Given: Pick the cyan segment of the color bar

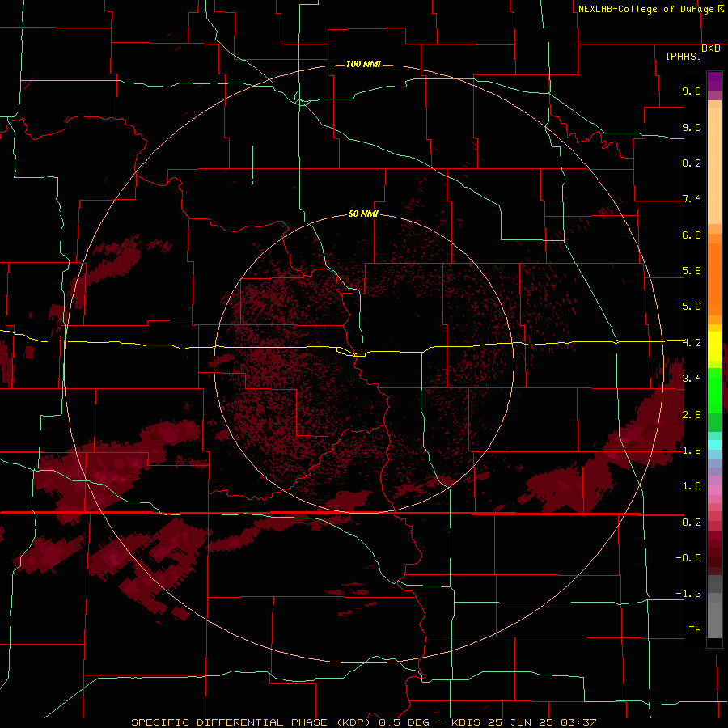Looking at the screenshot, I should [714, 445].
